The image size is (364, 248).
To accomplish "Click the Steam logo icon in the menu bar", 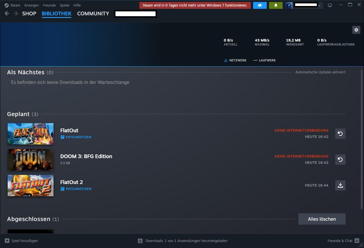I will [x=7, y=5].
